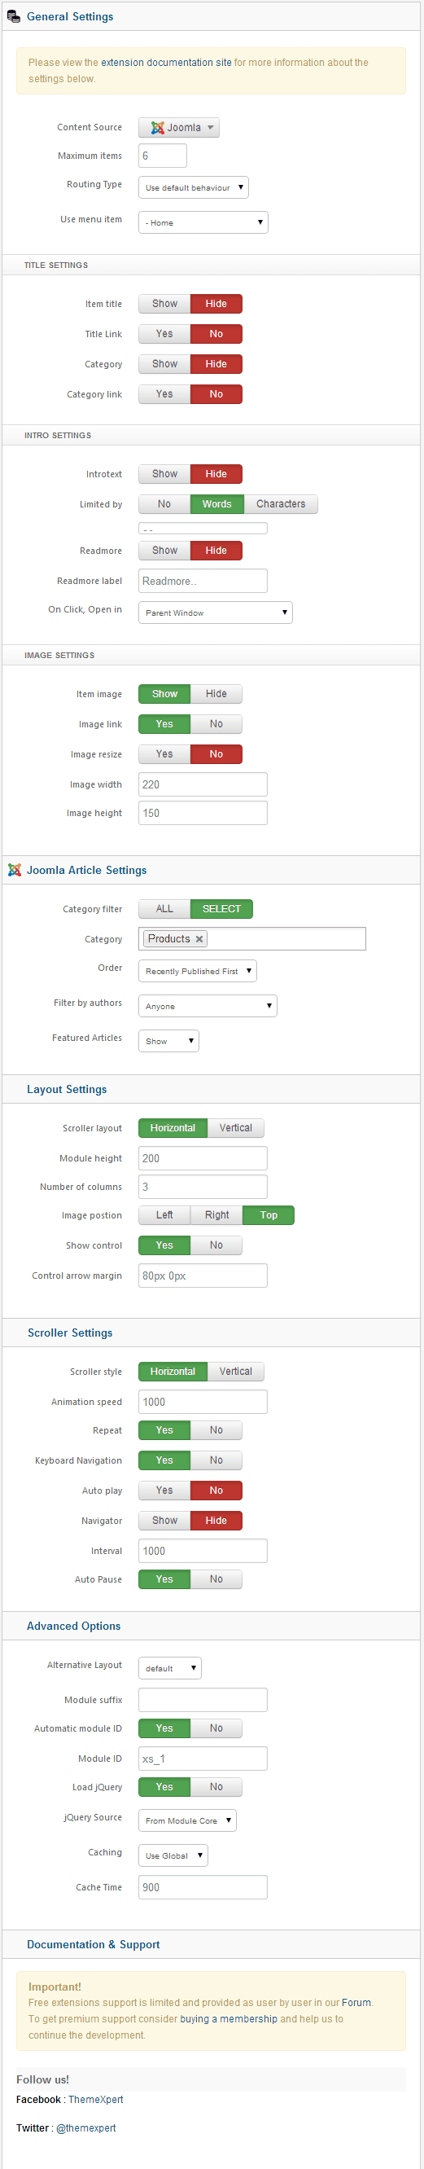Click the Image width field
This screenshot has width=424, height=2169.
coord(203,784)
